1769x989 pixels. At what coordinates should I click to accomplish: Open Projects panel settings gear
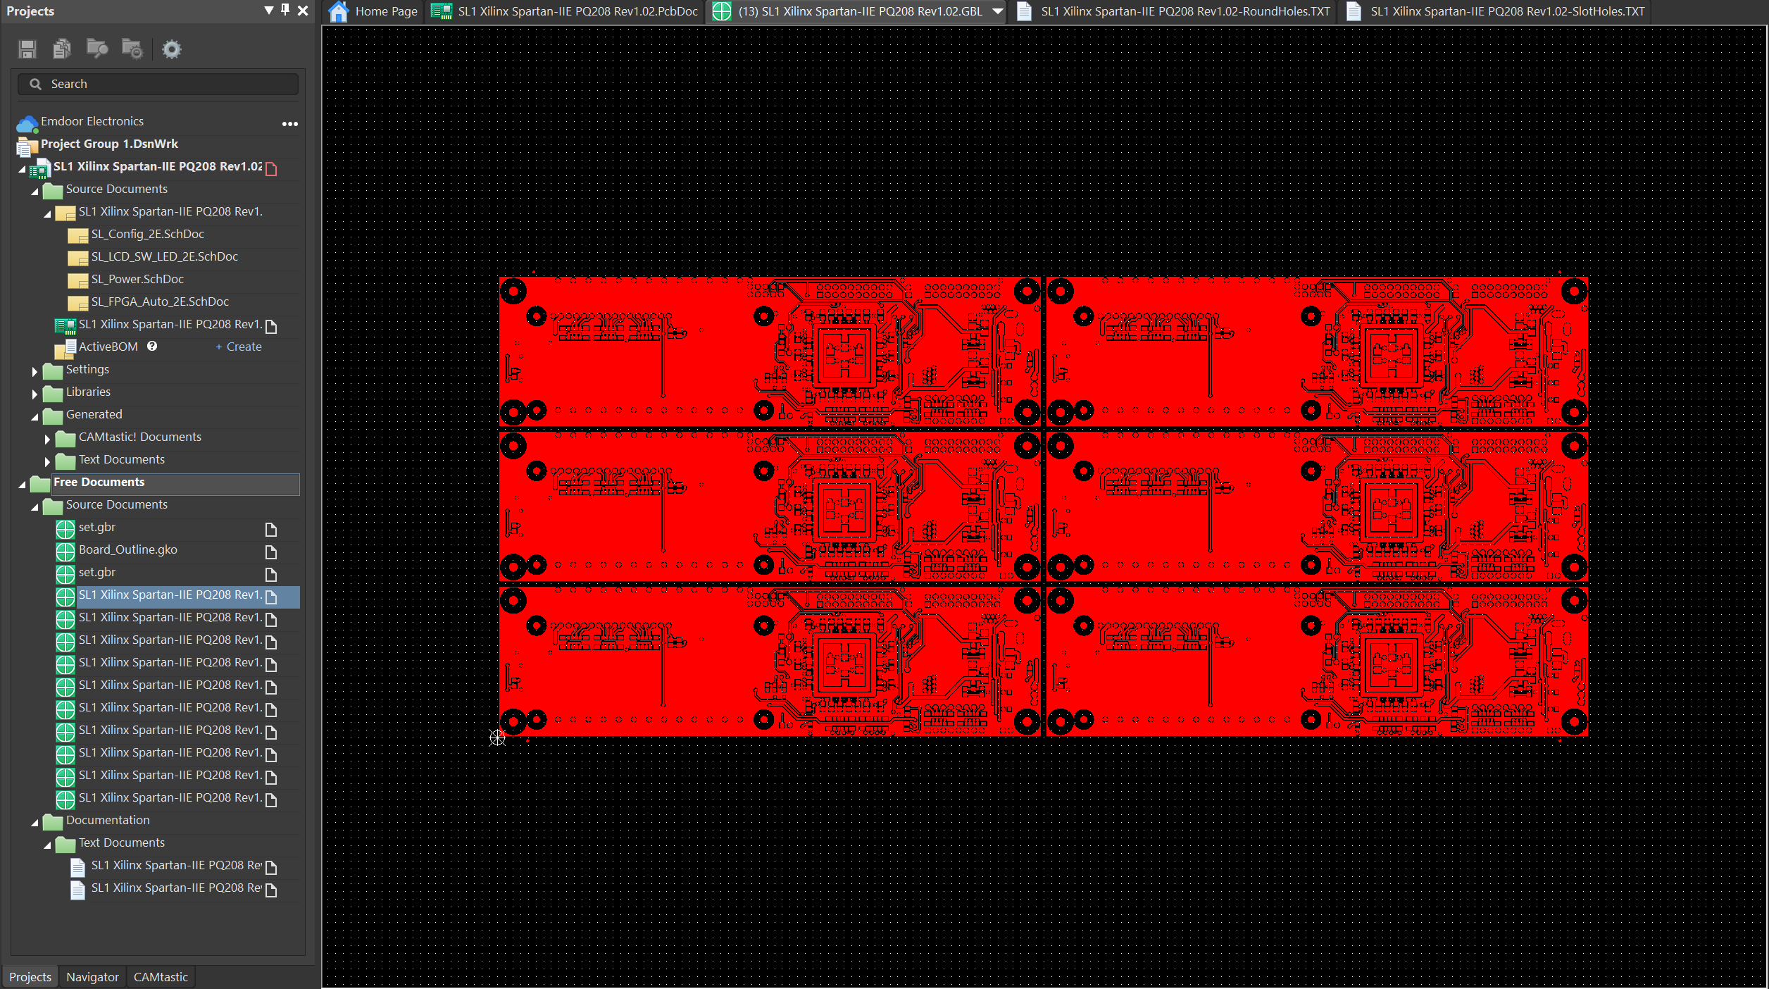[x=171, y=49]
